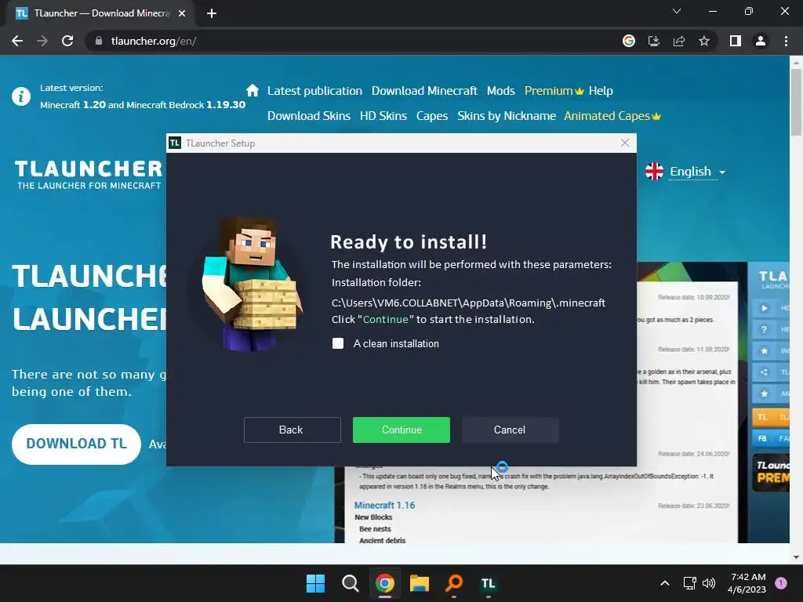The width and height of the screenshot is (803, 602).
Task: Click the lock site-info icon
Action: click(99, 41)
